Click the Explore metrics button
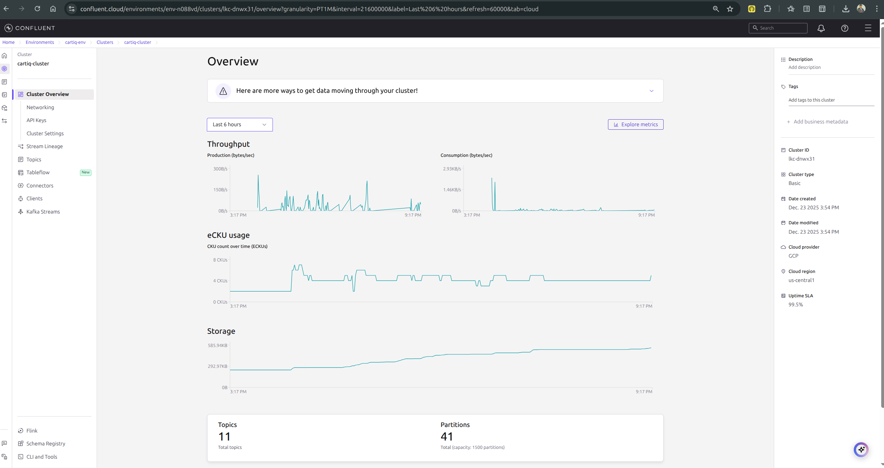This screenshot has width=884, height=468. click(635, 124)
